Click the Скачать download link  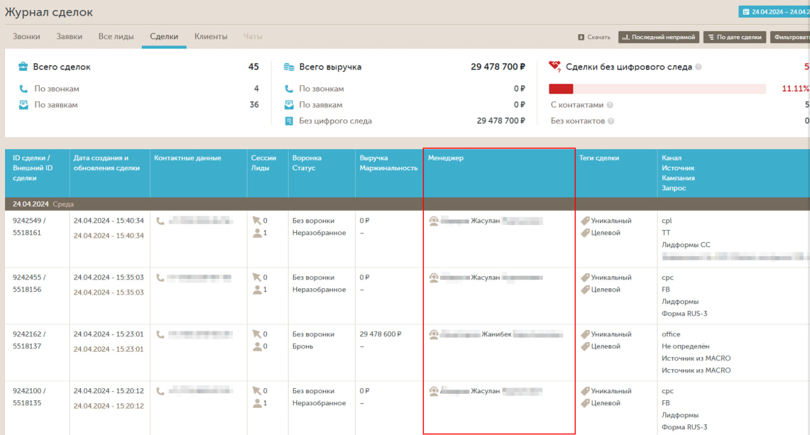[x=598, y=37]
